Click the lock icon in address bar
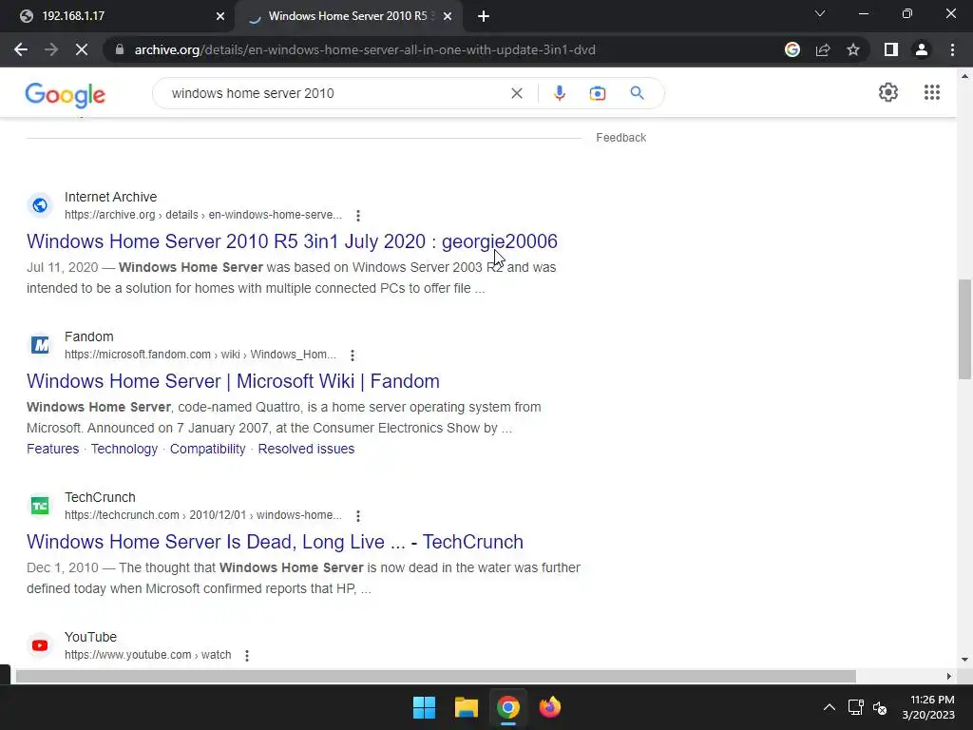The width and height of the screenshot is (973, 730). pyautogui.click(x=120, y=49)
